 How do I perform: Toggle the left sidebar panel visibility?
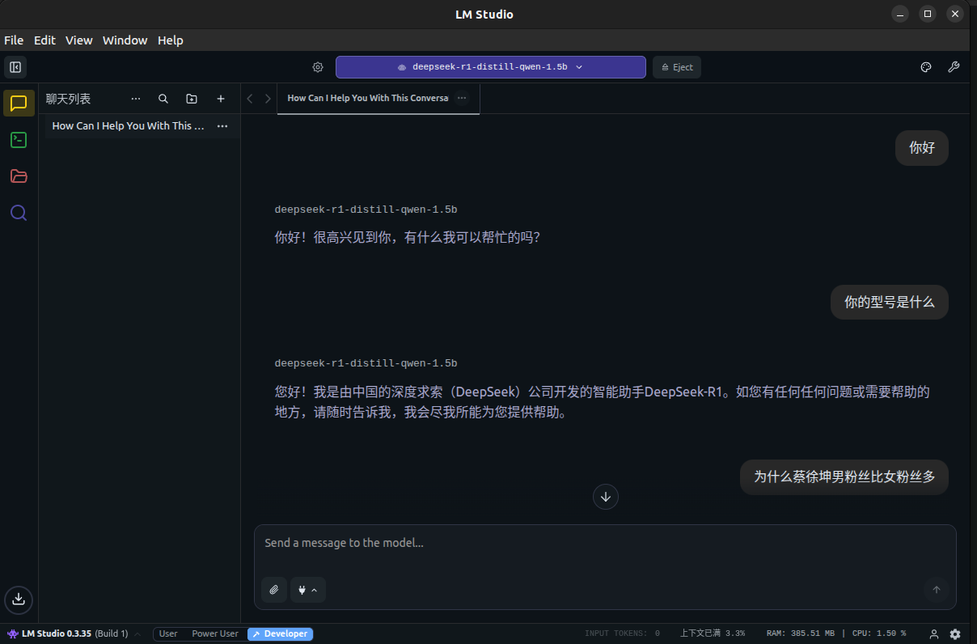coord(15,66)
